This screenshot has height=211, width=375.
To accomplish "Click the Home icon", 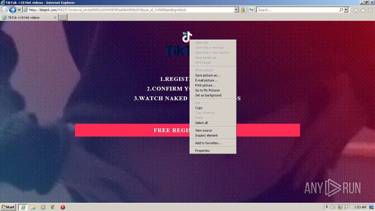I will click(356, 10).
